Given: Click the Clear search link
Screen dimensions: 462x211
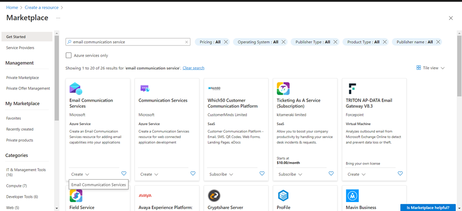Looking at the screenshot, I should click(193, 68).
